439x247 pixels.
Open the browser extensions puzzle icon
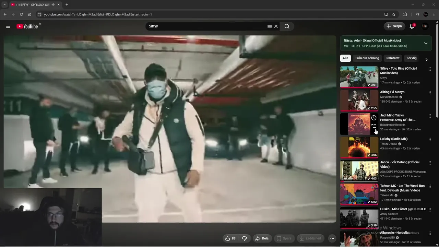click(x=405, y=14)
